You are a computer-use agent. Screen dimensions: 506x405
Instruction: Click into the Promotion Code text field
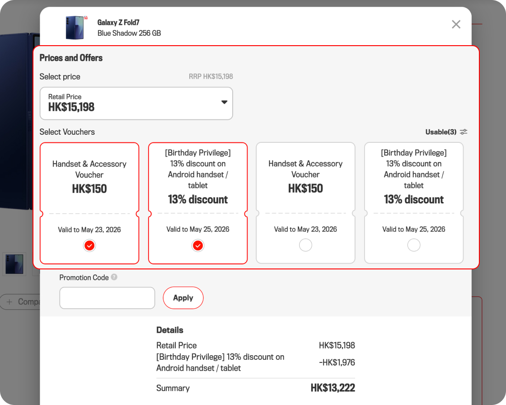tap(107, 298)
